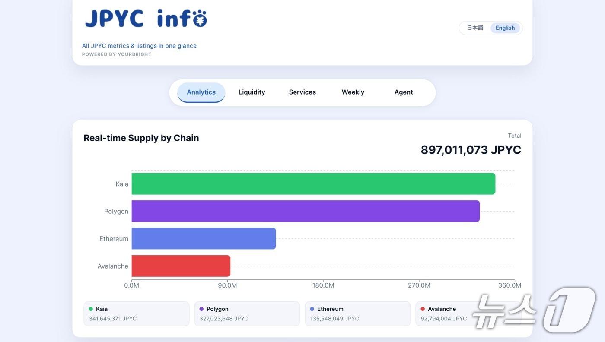Click the blue Ethereum legend dot
This screenshot has height=342, width=605.
click(312, 309)
